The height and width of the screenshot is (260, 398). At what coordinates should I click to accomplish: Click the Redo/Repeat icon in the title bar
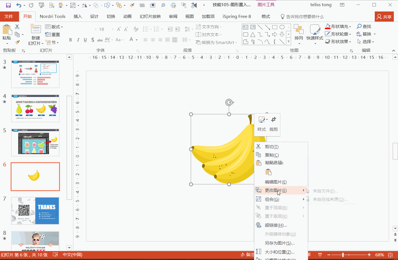pyautogui.click(x=31, y=5)
